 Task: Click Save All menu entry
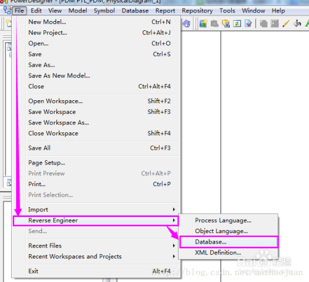click(96, 148)
